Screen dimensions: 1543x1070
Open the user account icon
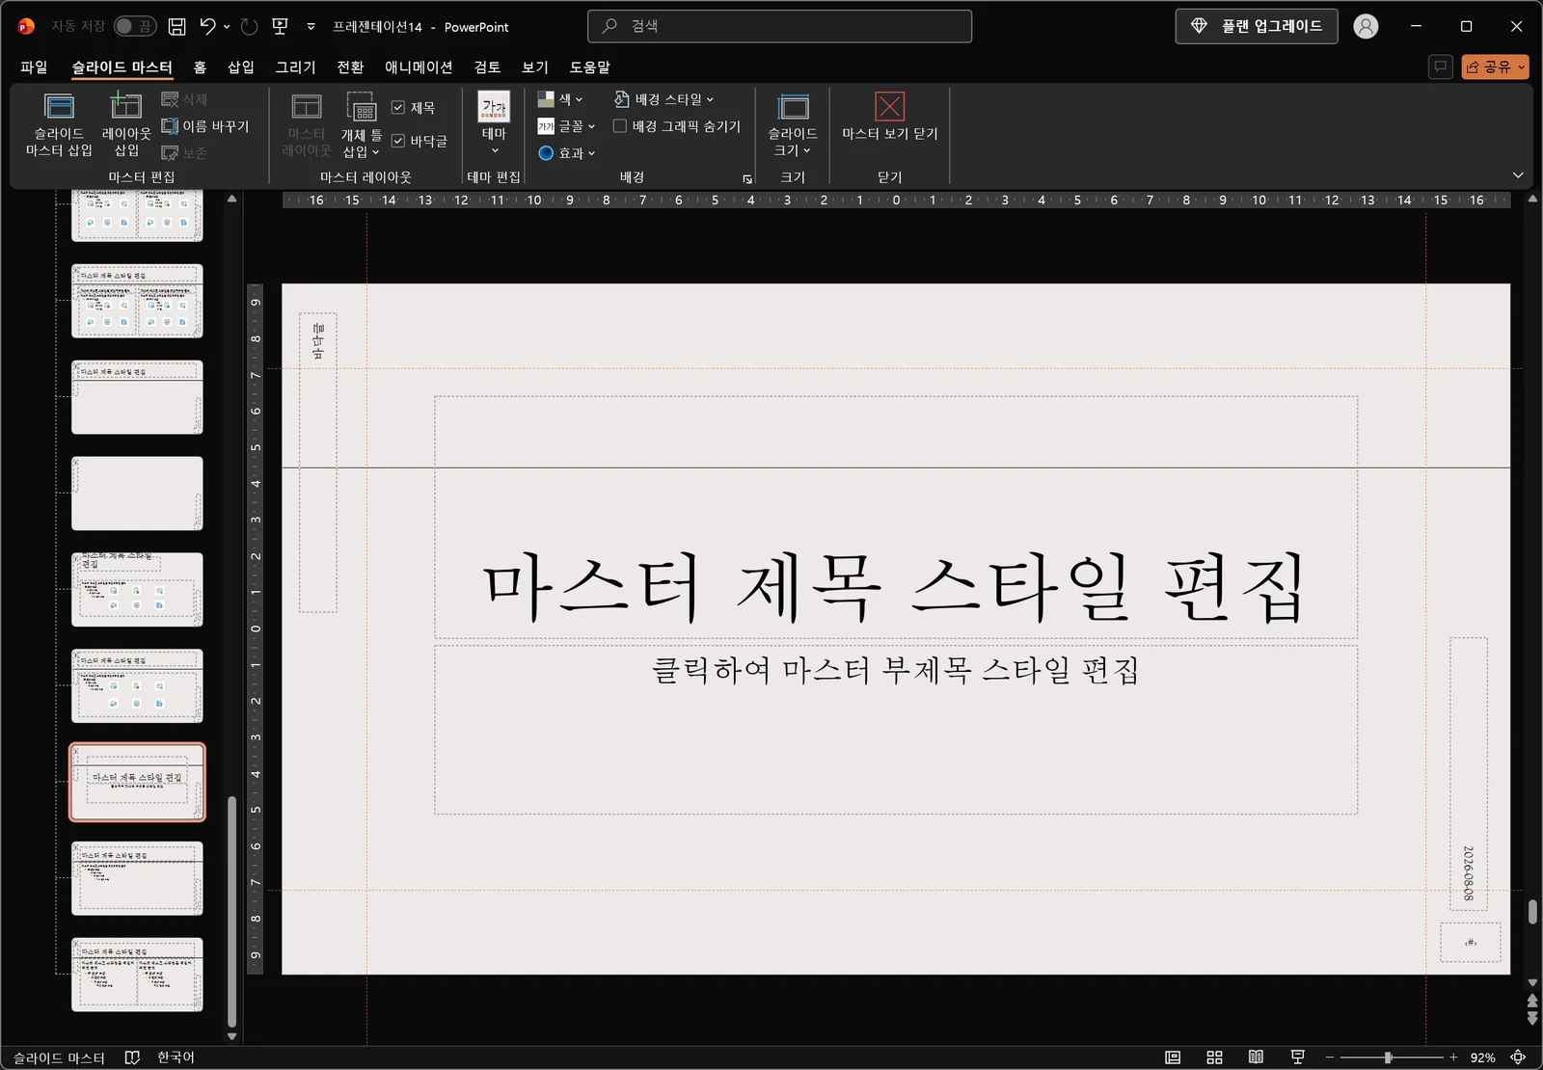click(1366, 27)
